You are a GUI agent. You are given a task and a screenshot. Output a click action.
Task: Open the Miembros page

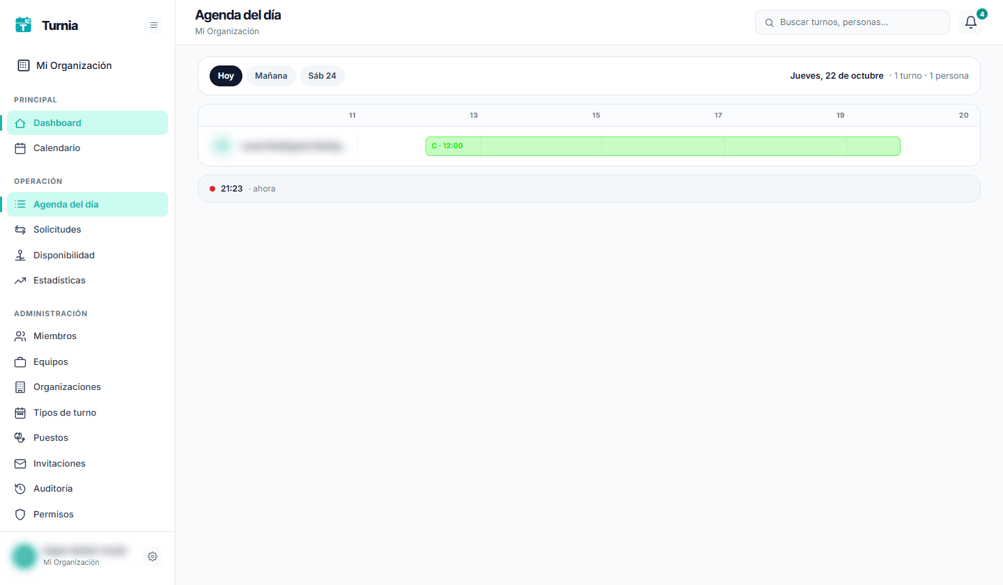tap(88, 336)
